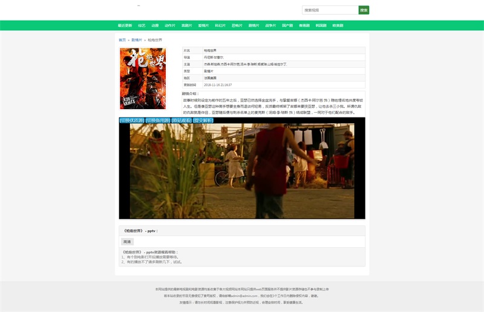Browse the 喜剧片 category
Image resolution: width=484 pixels, height=312 pixels.
point(186,25)
